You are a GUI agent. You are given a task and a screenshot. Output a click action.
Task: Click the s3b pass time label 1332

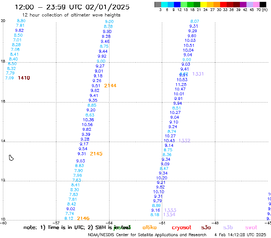185,141
